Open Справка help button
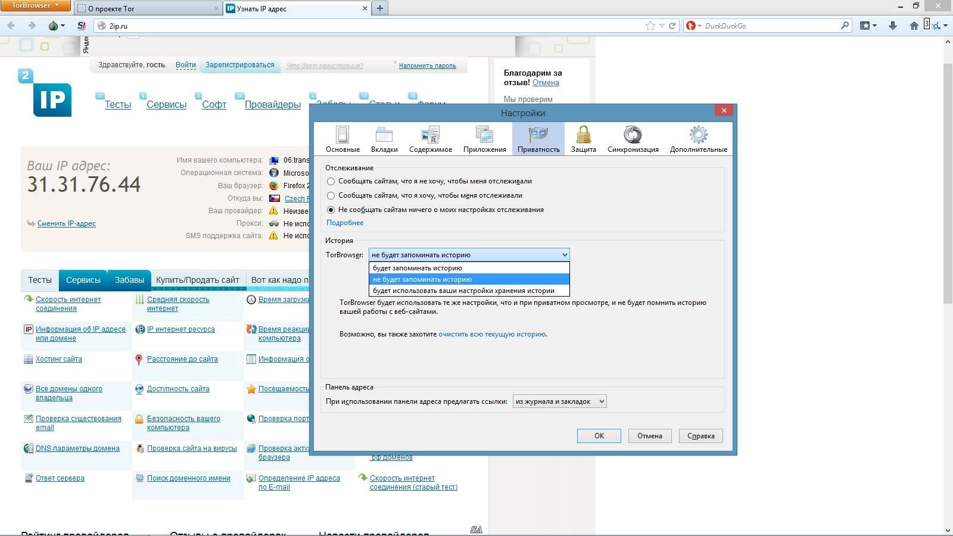 tap(700, 436)
